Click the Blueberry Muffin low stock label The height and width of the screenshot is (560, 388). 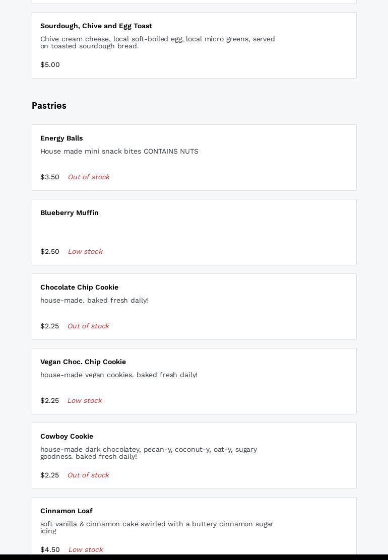coord(85,252)
